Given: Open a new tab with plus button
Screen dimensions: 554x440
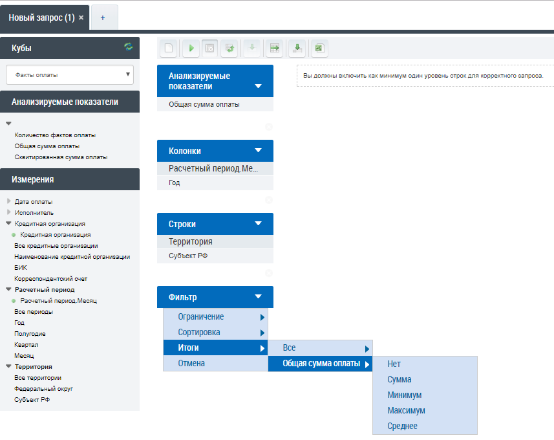Looking at the screenshot, I should pyautogui.click(x=103, y=17).
